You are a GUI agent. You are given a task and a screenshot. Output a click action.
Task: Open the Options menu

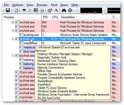pyautogui.click(x=18, y=5)
